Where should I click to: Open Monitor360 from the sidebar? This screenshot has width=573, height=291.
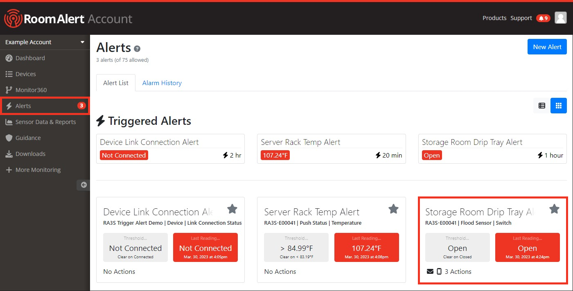pyautogui.click(x=31, y=90)
